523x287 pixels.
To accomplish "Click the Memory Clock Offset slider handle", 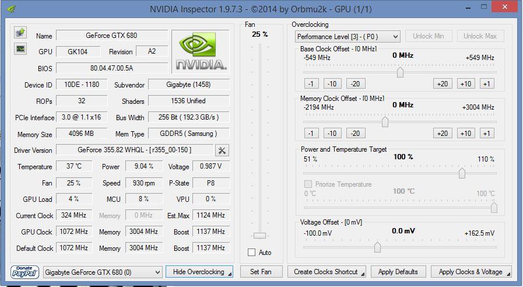I will (385, 121).
